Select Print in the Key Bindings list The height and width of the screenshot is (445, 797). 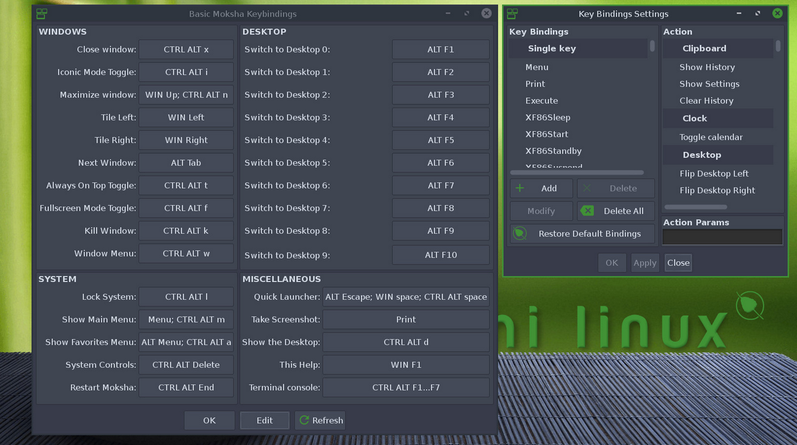click(x=578, y=84)
